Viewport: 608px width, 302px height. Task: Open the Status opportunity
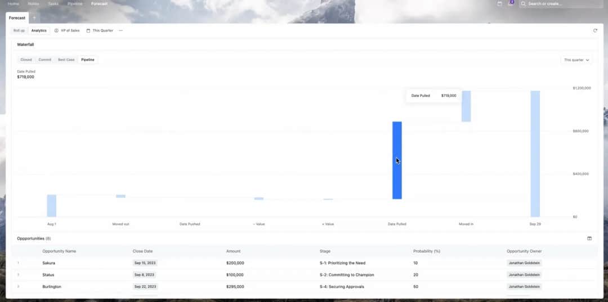48,275
